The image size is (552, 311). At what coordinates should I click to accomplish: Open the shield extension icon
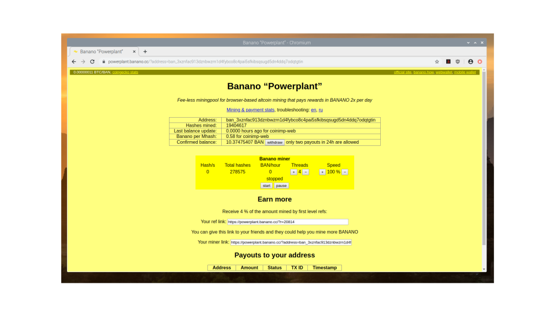coord(458,62)
